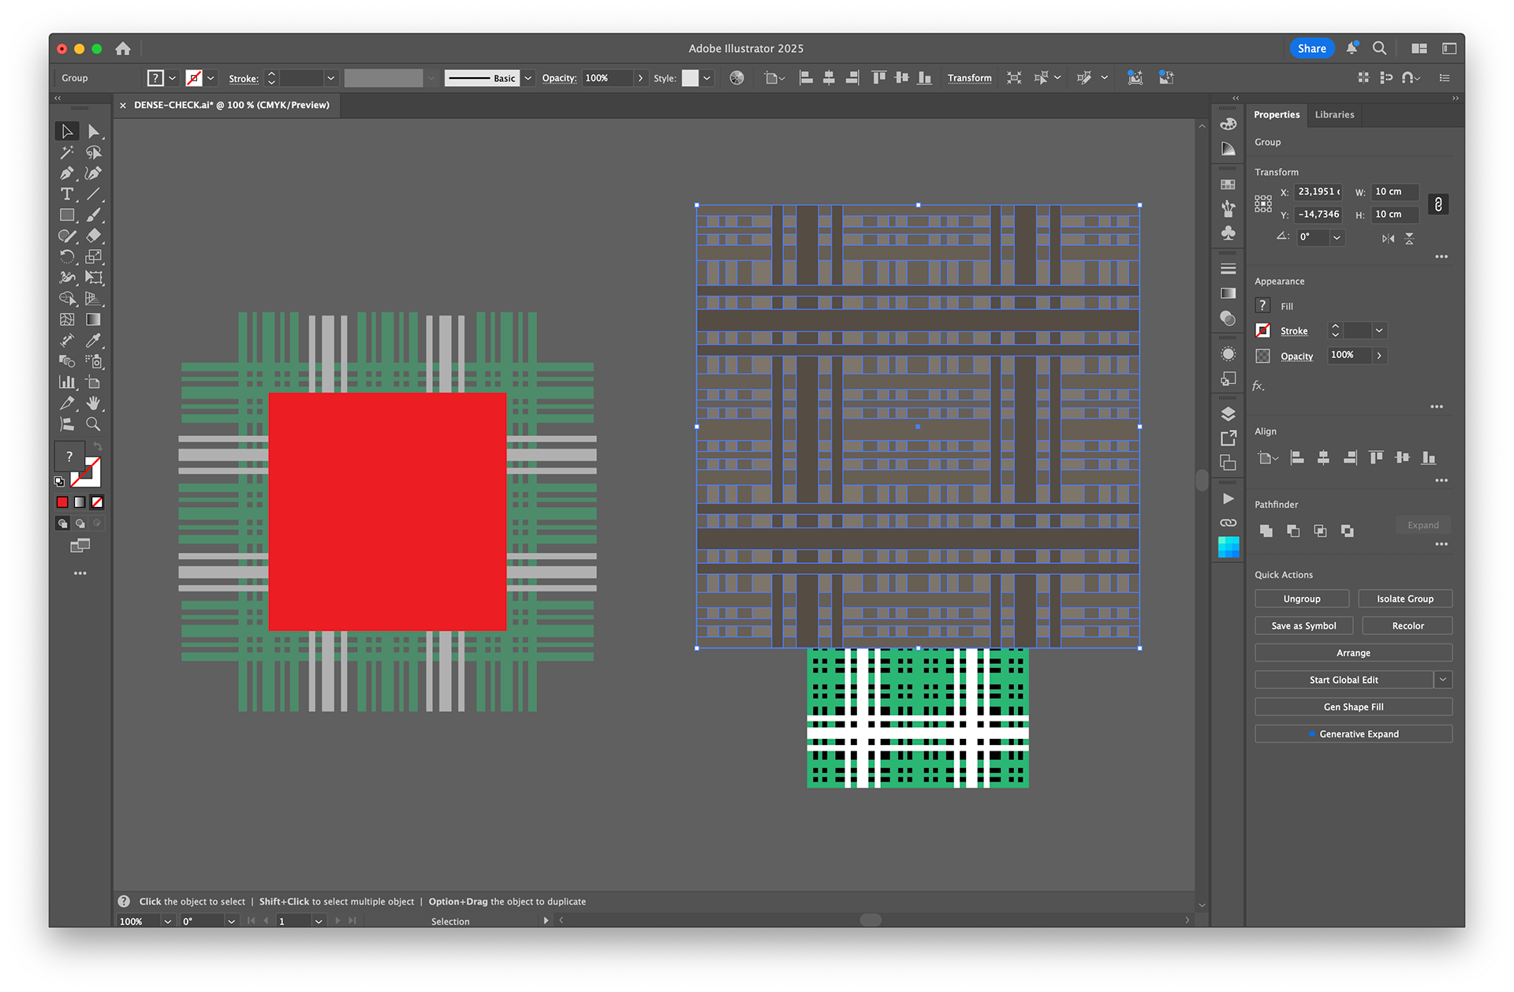Select the Type tool

[67, 194]
